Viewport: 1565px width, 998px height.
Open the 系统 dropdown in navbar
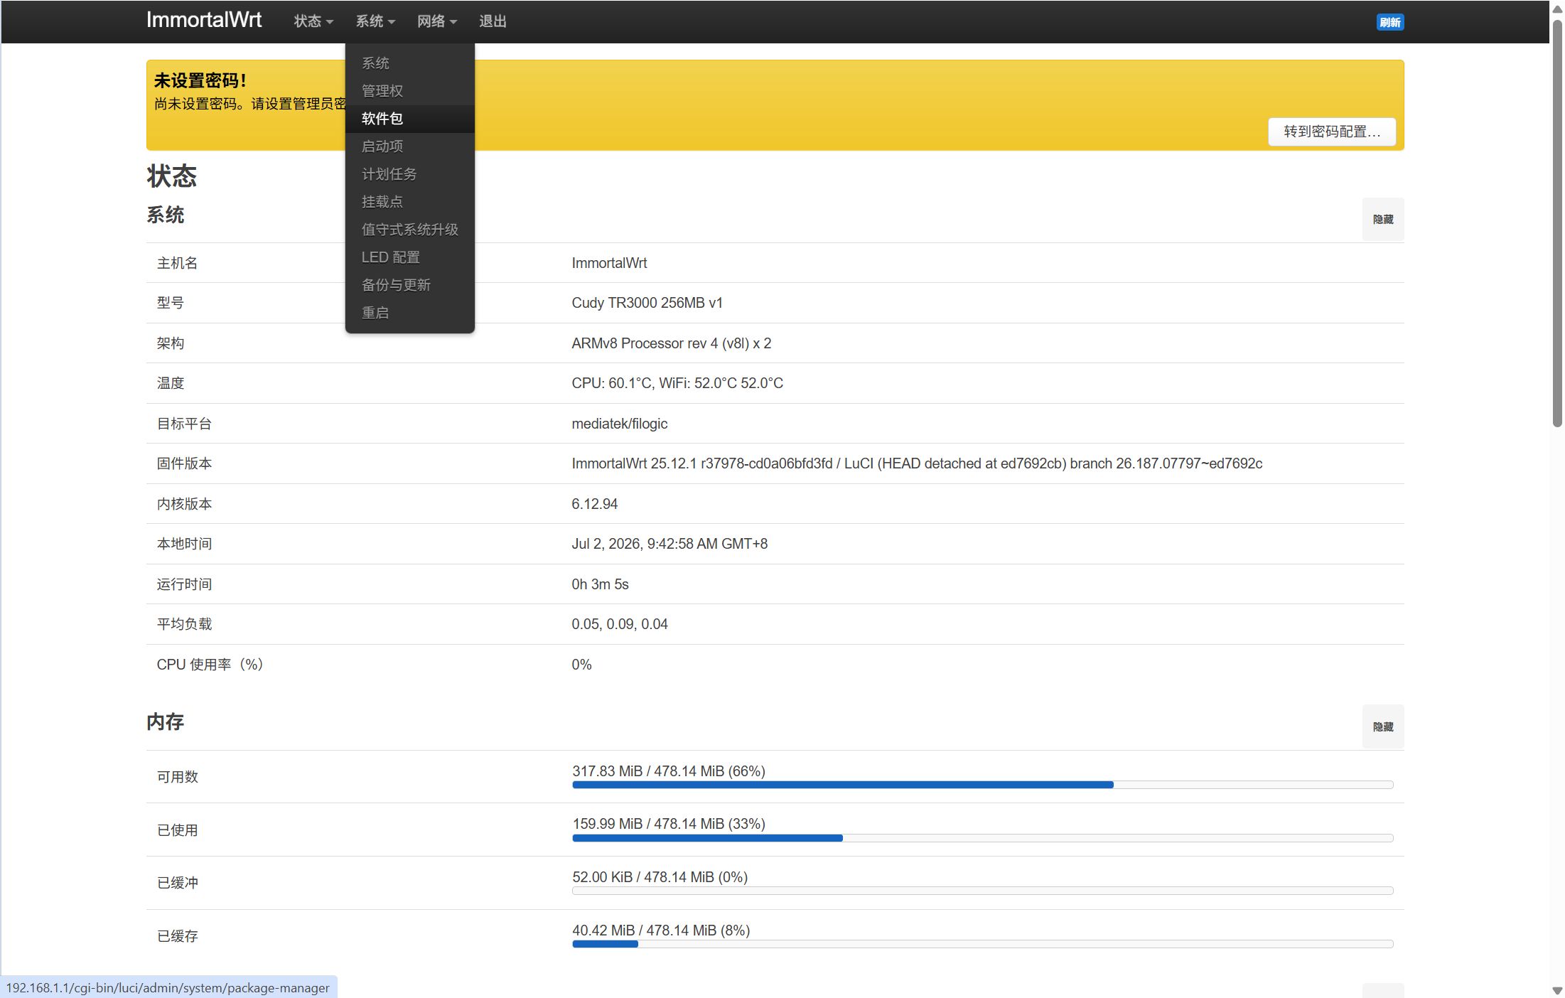375,21
